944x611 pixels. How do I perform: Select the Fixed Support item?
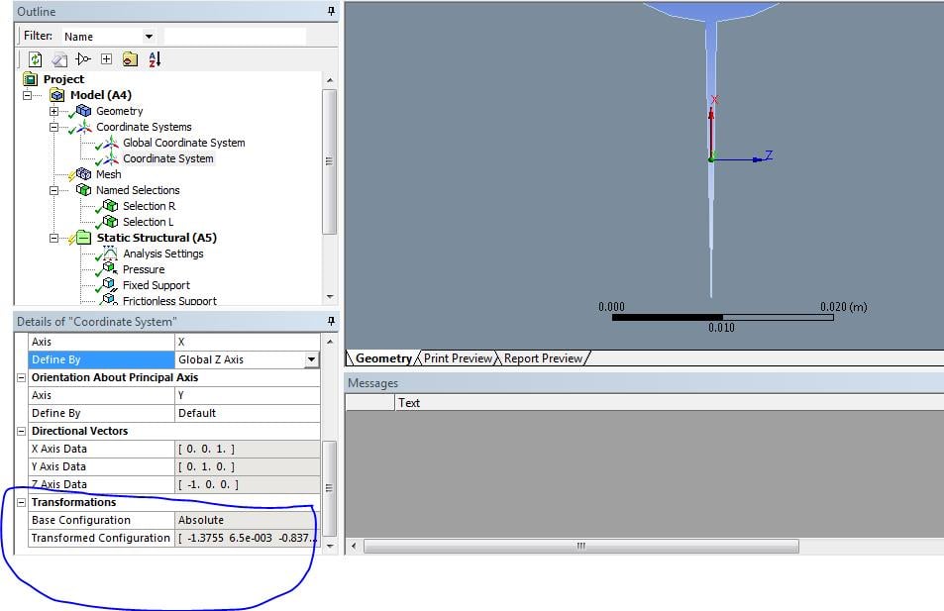(x=156, y=285)
